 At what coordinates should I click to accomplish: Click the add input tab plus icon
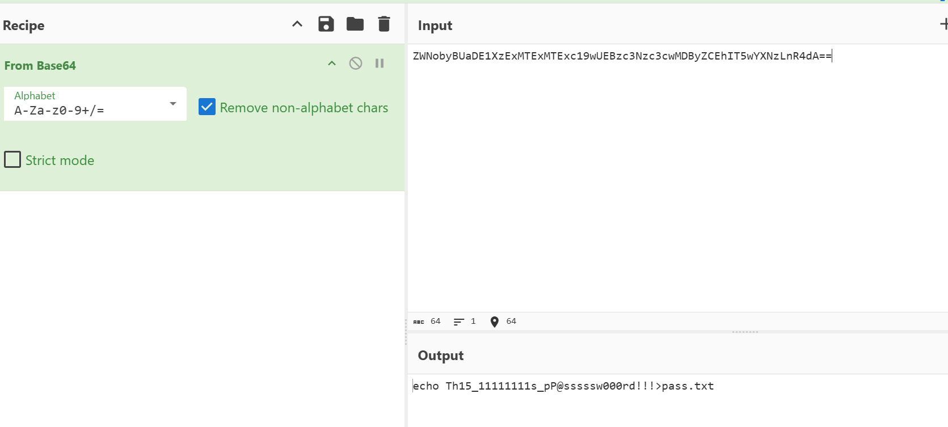[943, 24]
